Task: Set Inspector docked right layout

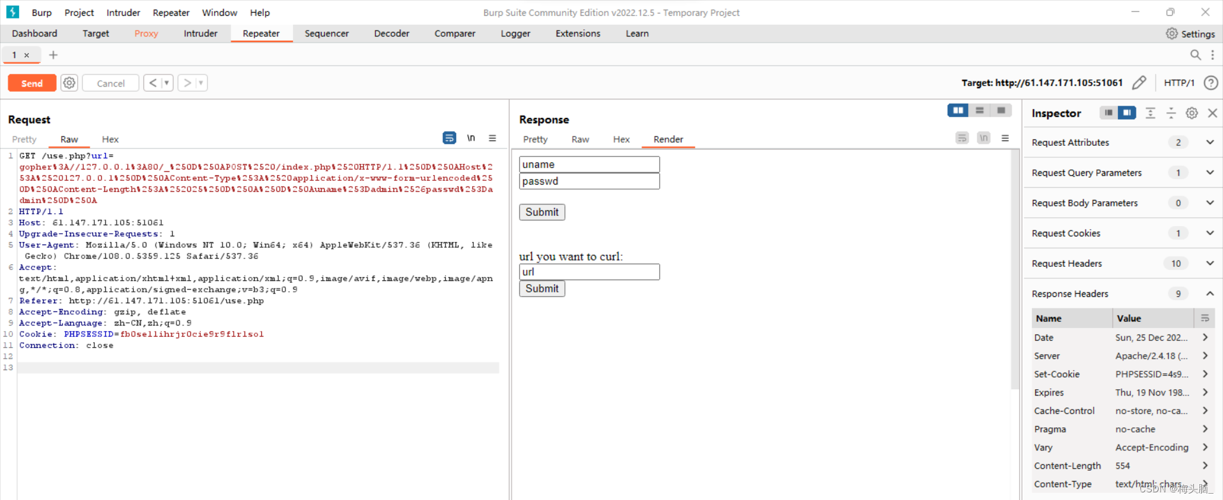Action: pyautogui.click(x=1127, y=113)
